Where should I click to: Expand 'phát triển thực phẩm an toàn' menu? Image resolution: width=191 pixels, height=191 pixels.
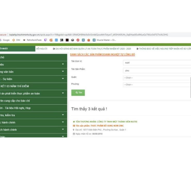pos(63,93)
